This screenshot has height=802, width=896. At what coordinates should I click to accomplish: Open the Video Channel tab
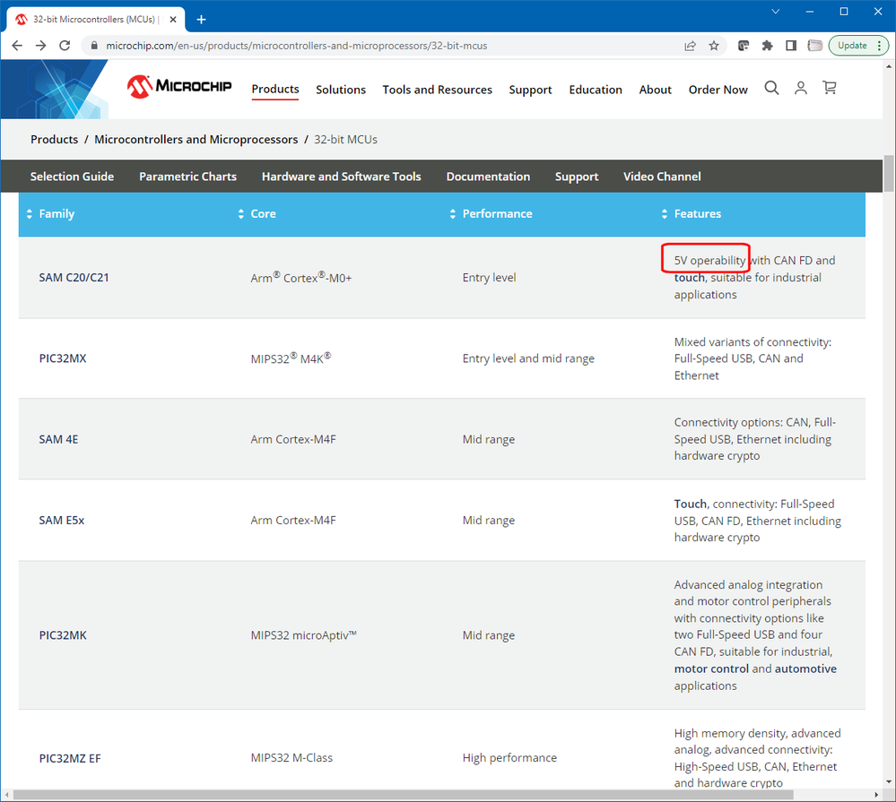[x=662, y=177]
